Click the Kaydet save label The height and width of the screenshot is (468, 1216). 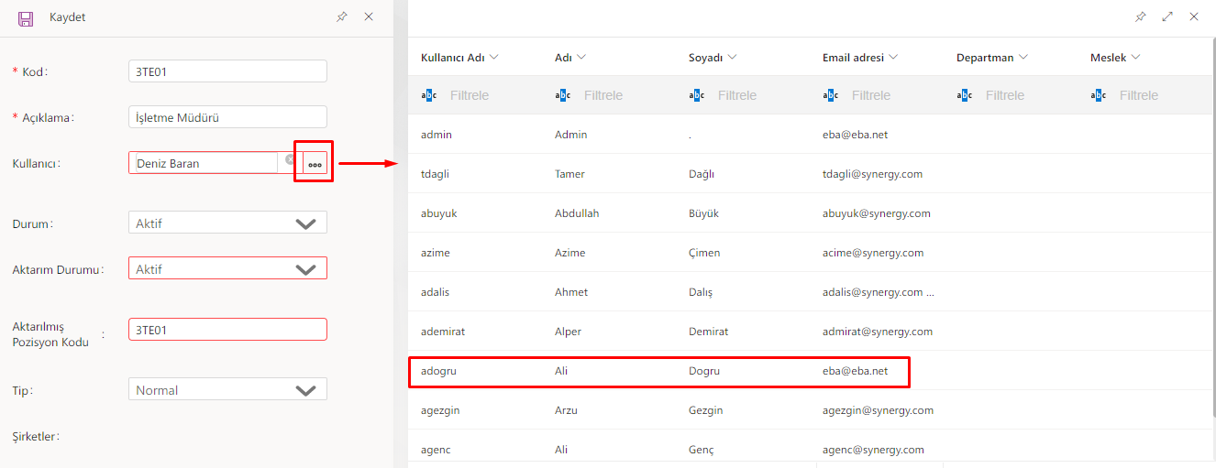click(x=67, y=17)
